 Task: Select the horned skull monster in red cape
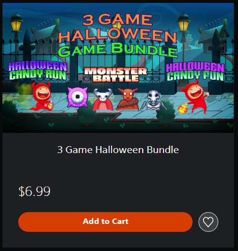(x=103, y=99)
